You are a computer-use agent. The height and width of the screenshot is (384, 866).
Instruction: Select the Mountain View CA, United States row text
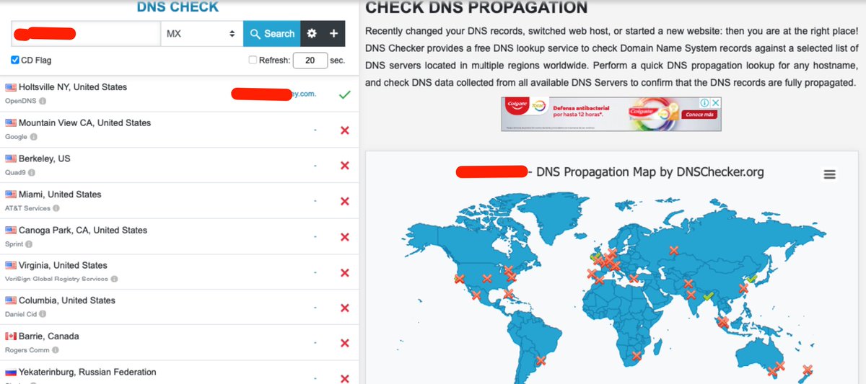(x=85, y=123)
